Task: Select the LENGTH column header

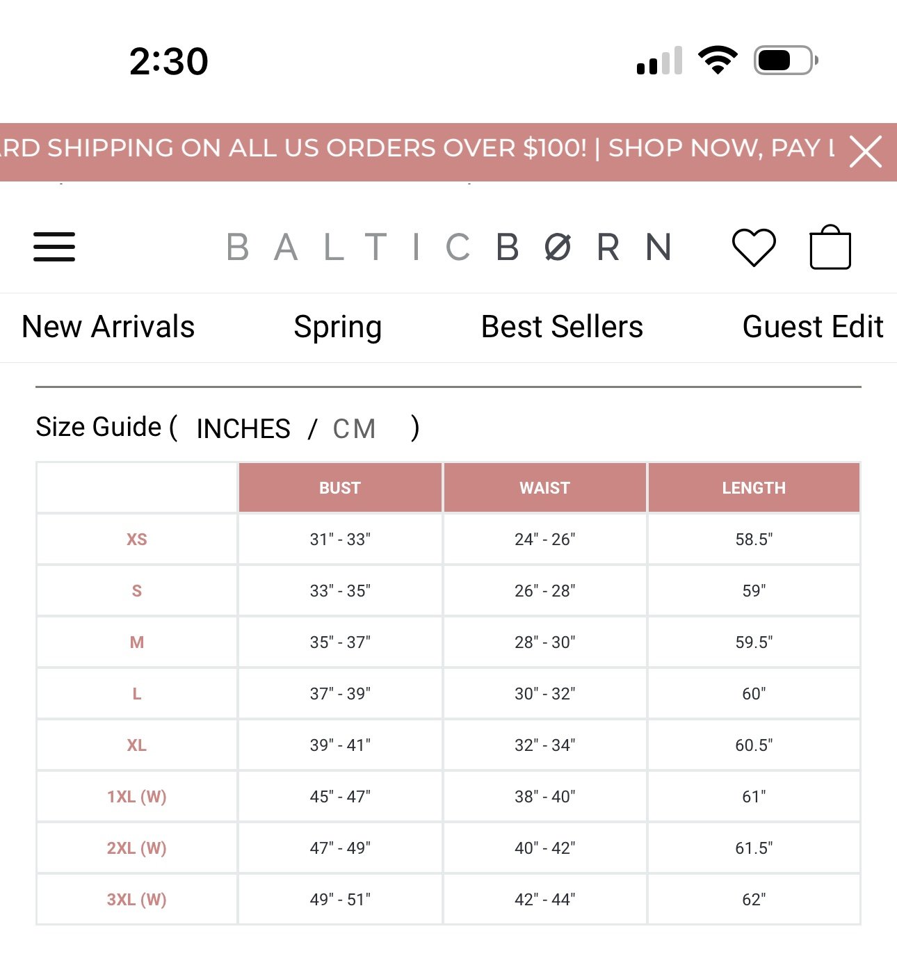Action: [x=754, y=488]
